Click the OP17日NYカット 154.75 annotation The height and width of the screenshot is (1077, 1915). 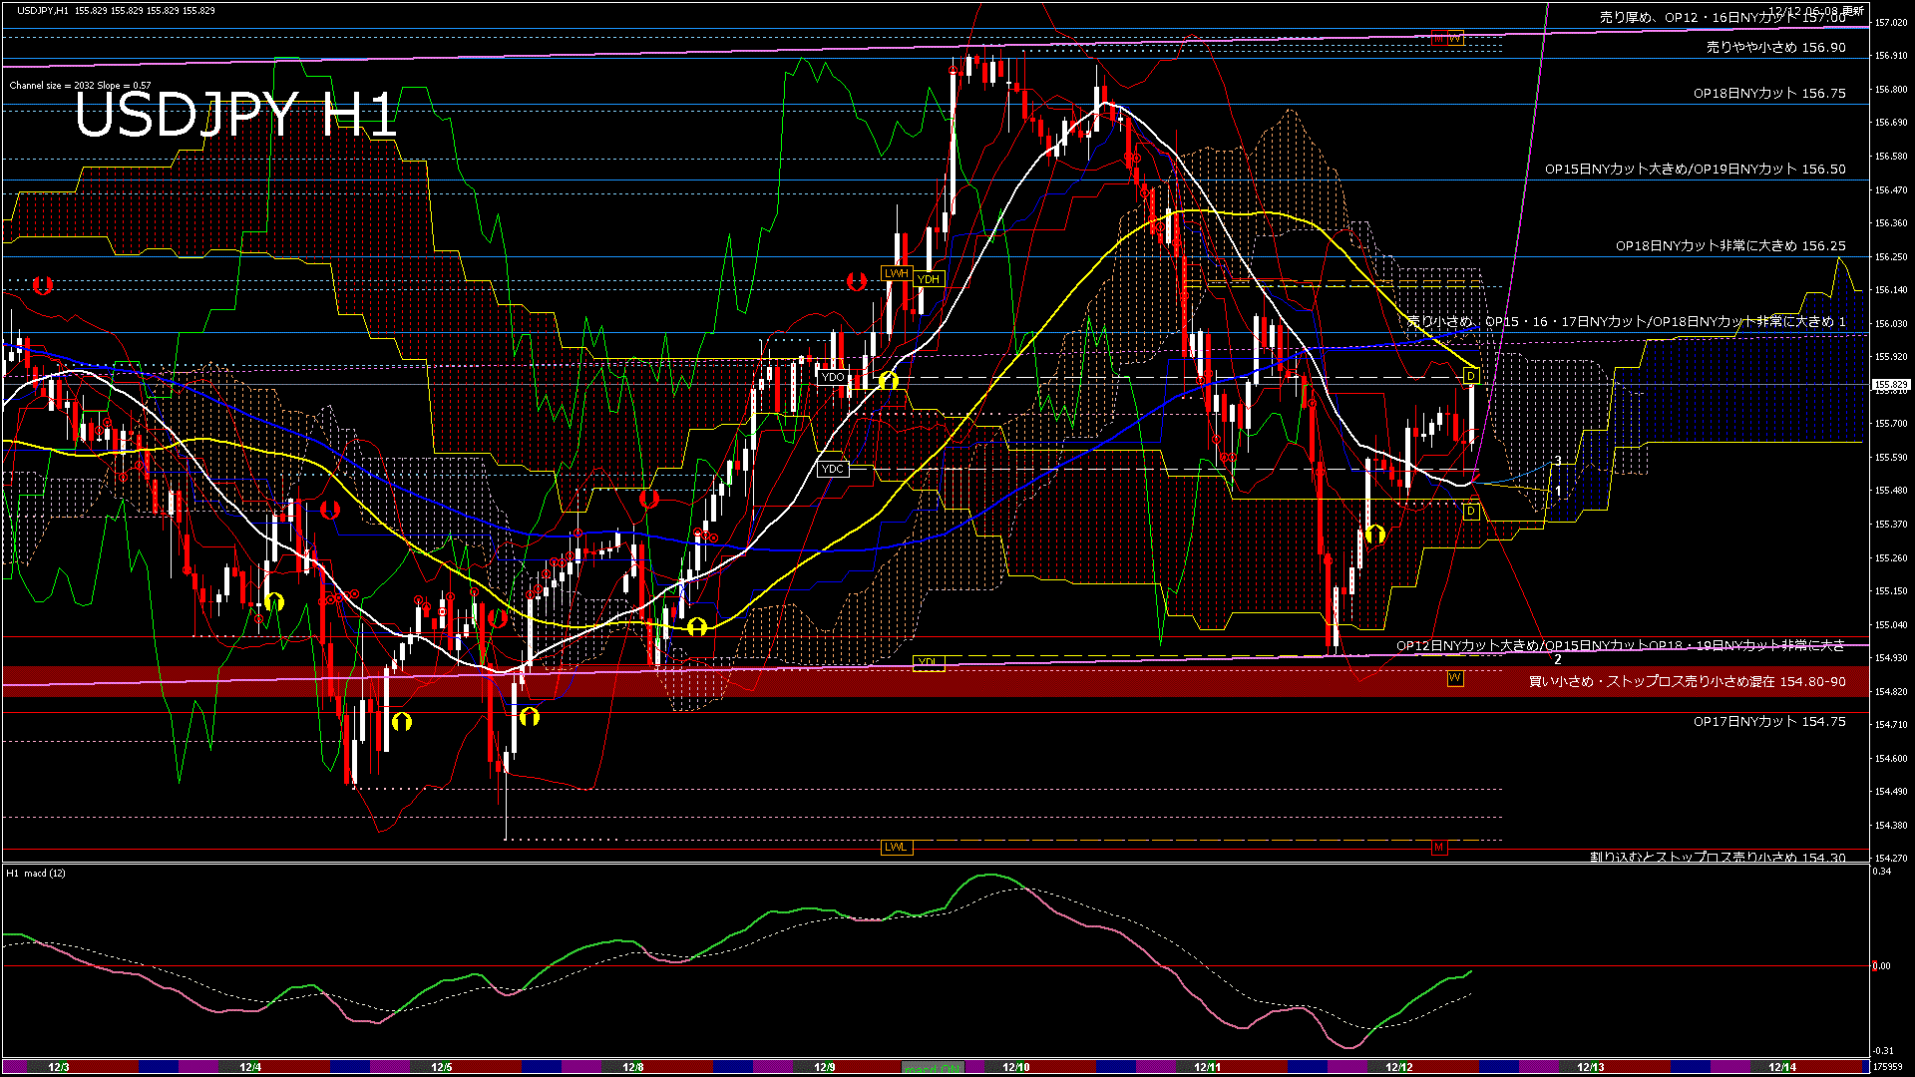coord(1768,722)
